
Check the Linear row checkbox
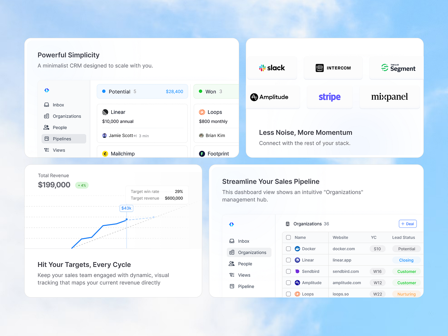tap(288, 260)
